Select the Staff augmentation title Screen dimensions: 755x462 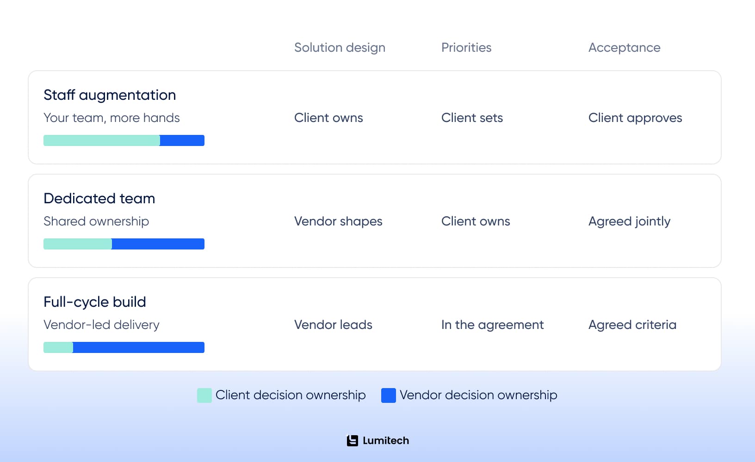click(x=110, y=95)
